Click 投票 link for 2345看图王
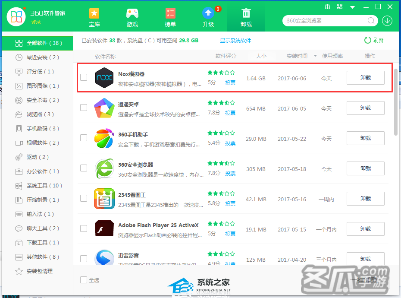Image resolution: width=401 pixels, height=298 pixels. coord(230,204)
